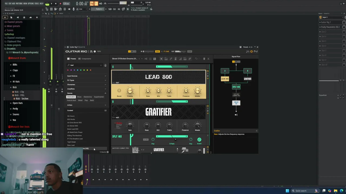Viewport: 346px width, 194px height.
Task: Toggle the output Limit button
Action: coord(190,51)
